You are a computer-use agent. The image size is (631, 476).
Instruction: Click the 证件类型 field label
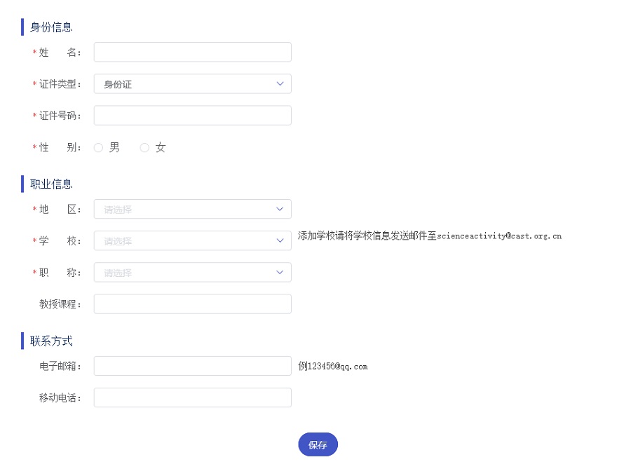(59, 84)
